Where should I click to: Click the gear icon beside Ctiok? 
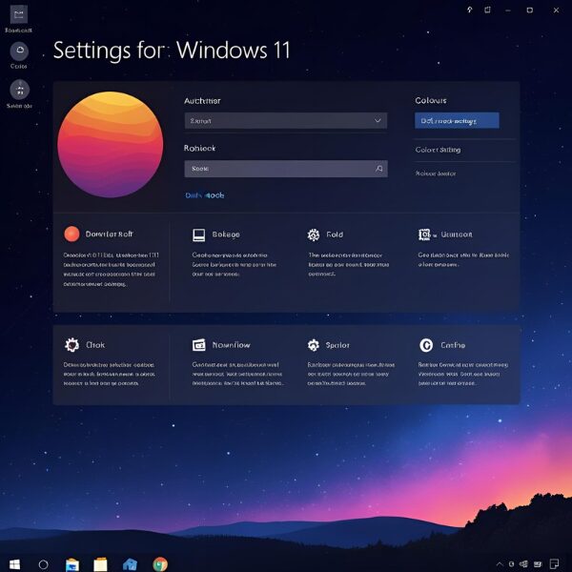[x=71, y=345]
